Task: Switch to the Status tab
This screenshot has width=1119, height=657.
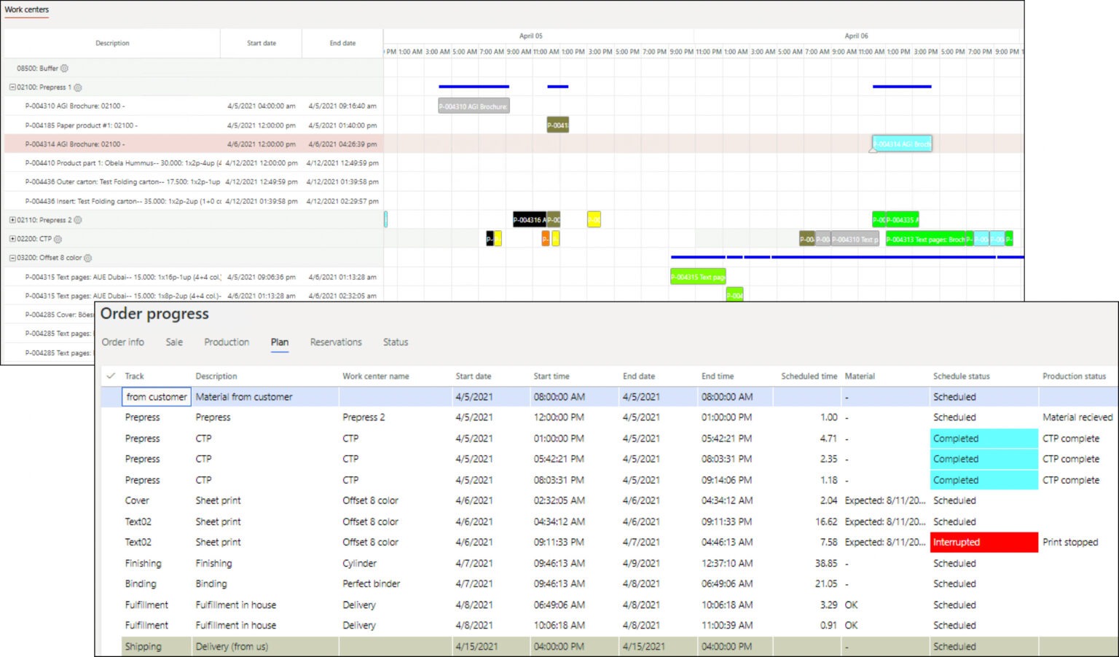Action: click(395, 342)
